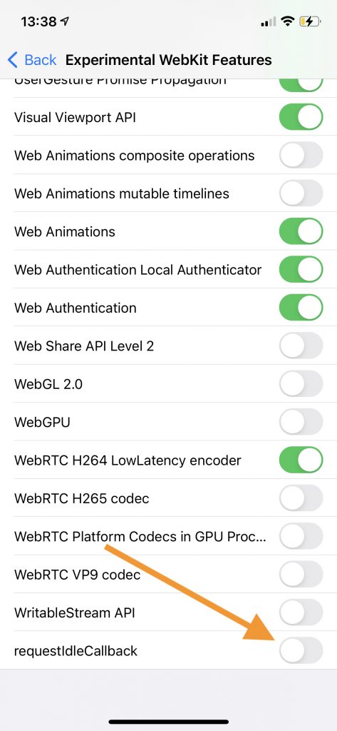Screen dimensions: 337x731
Task: Enable Web Share API Level 2
Action: 301,346
